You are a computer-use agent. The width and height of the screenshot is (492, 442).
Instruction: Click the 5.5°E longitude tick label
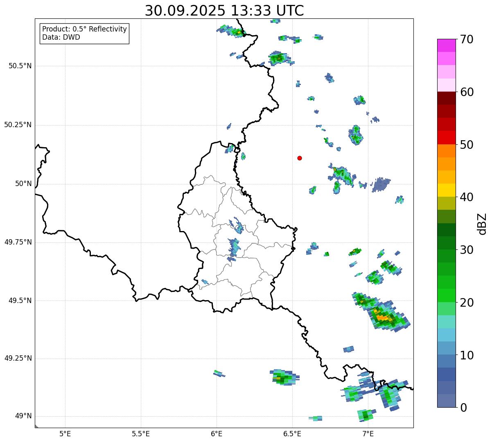141,433
